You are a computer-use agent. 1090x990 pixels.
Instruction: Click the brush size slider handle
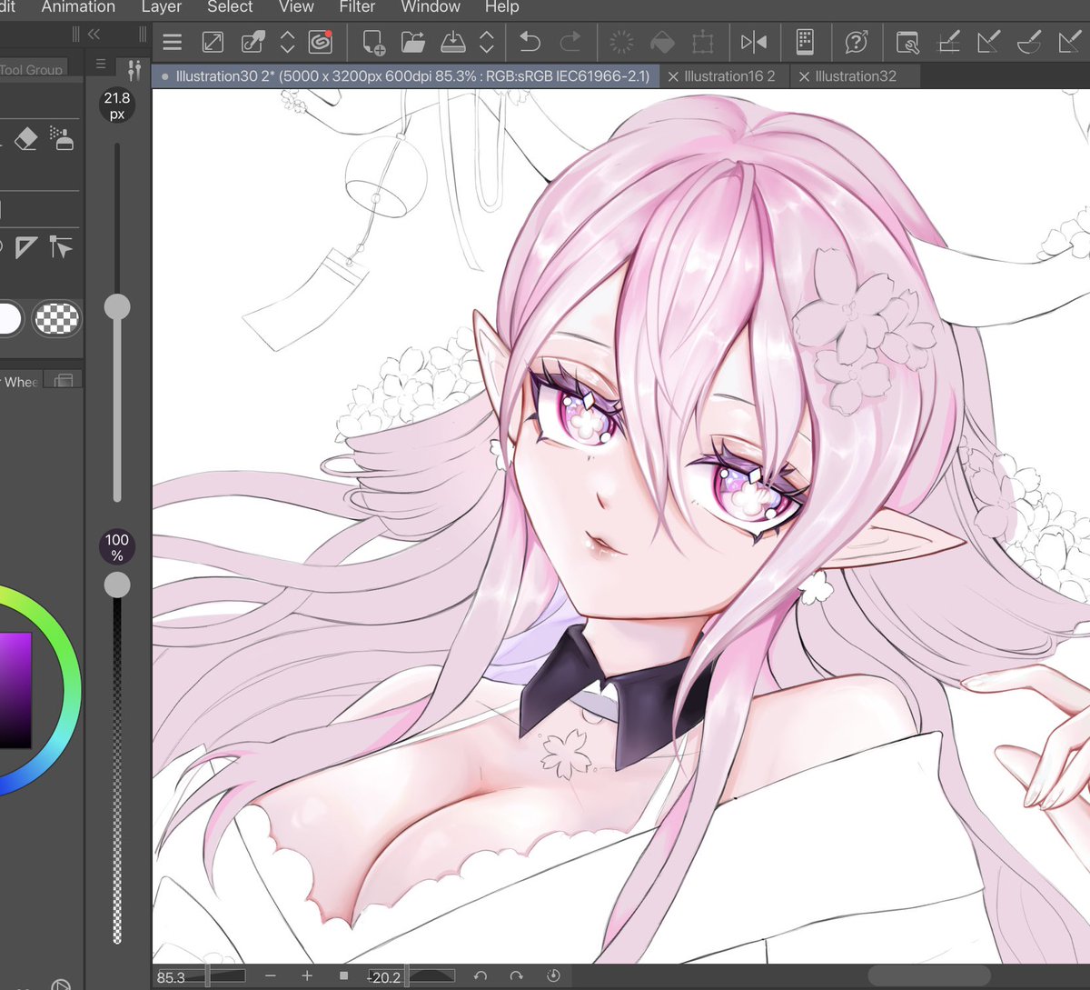click(x=117, y=307)
